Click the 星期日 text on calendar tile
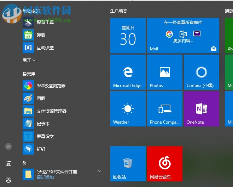This screenshot has height=187, width=233. pos(128,27)
